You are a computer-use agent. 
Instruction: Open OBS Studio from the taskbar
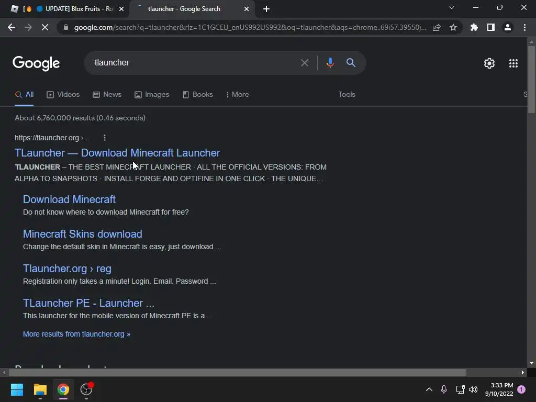[x=86, y=389]
